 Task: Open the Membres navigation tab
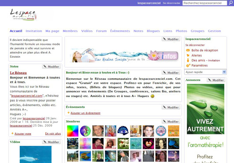(x=70, y=31)
